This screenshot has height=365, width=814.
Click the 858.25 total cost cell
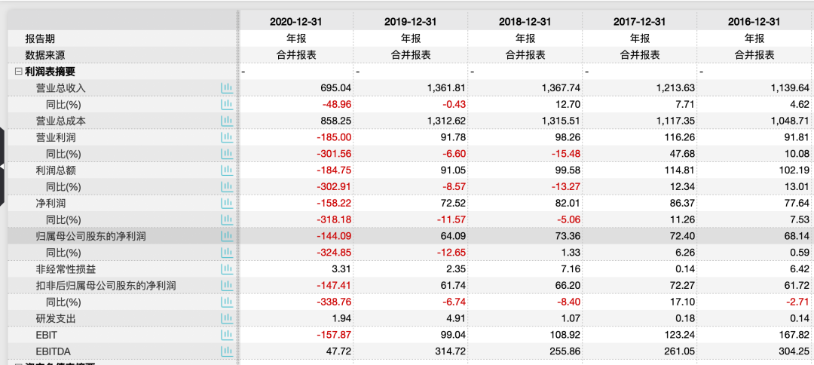click(x=336, y=121)
